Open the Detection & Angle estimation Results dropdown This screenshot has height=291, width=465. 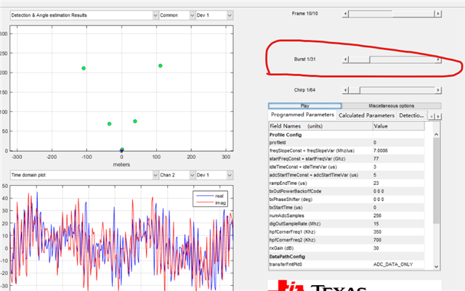84,15
